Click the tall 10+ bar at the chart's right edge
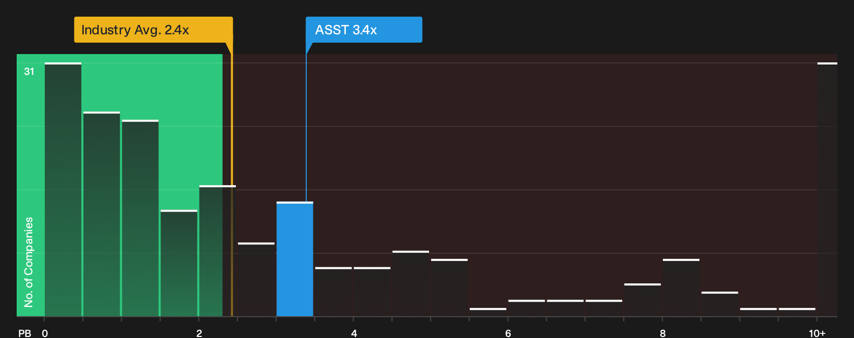854x338 pixels. [x=827, y=189]
